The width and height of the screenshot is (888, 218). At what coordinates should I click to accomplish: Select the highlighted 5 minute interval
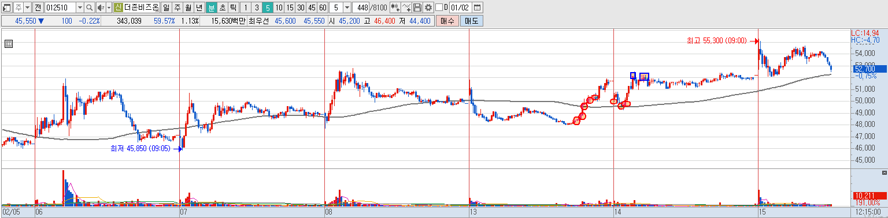click(267, 7)
